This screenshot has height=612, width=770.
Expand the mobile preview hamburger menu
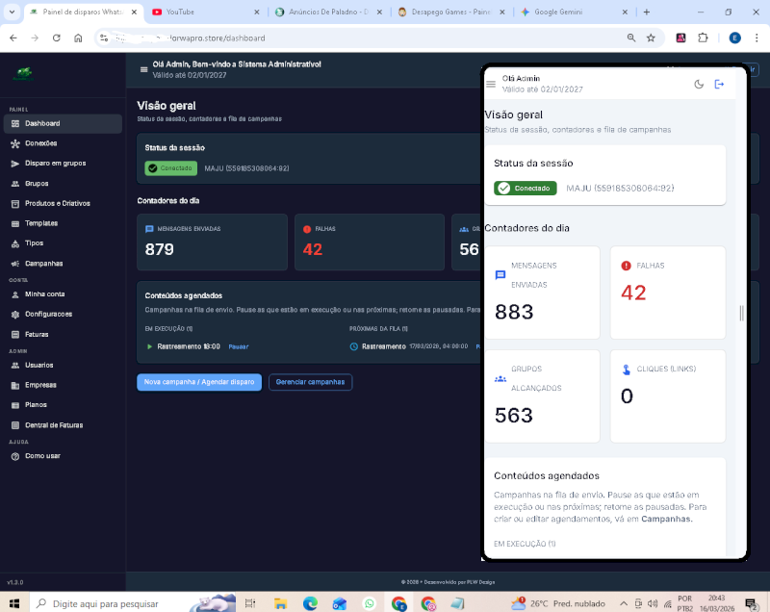point(491,85)
